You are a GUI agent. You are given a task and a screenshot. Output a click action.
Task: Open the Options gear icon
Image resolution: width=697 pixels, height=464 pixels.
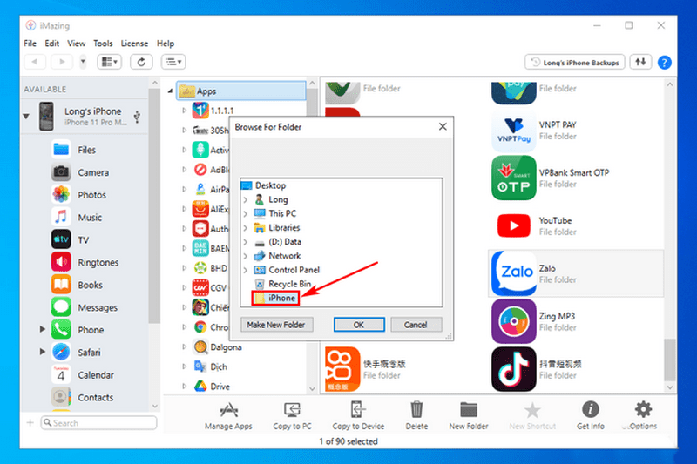(x=643, y=409)
